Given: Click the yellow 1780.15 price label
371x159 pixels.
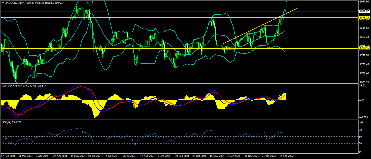Looking at the screenshot, I should 364,48.
